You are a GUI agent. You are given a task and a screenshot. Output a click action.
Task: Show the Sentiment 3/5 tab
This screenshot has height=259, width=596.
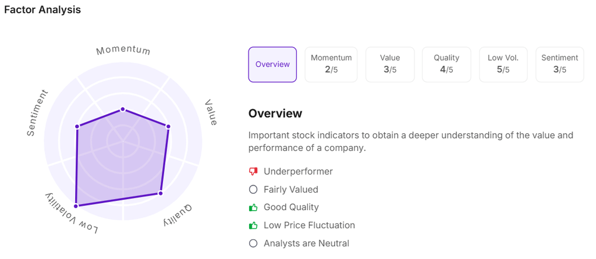point(559,65)
